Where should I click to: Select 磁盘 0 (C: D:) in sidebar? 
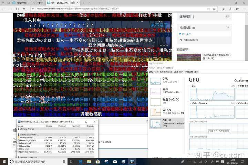pos(167,101)
